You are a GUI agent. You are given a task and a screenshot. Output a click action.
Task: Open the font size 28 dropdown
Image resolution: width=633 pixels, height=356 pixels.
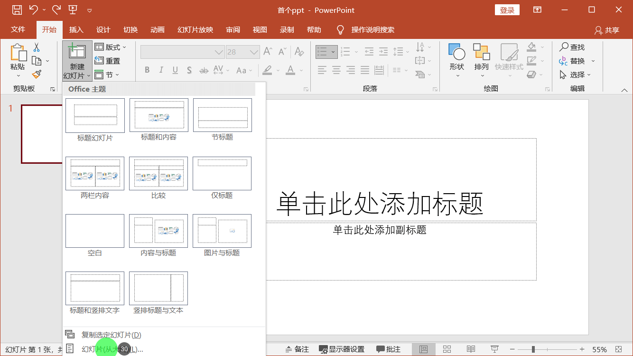click(254, 52)
